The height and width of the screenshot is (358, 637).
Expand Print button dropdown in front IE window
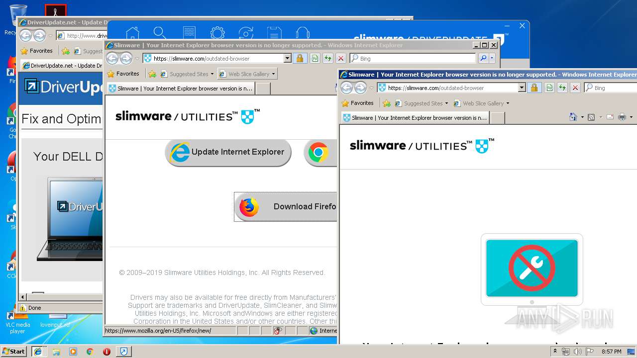click(631, 117)
